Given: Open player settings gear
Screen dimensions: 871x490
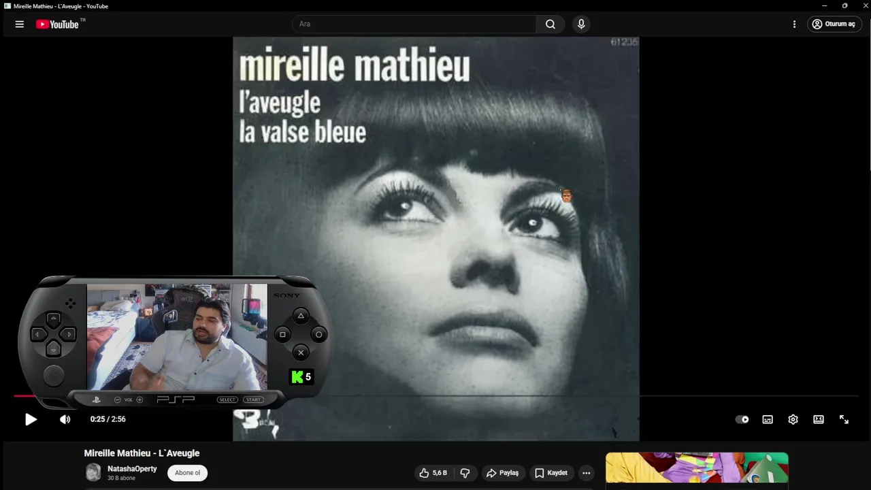Looking at the screenshot, I should (x=793, y=419).
